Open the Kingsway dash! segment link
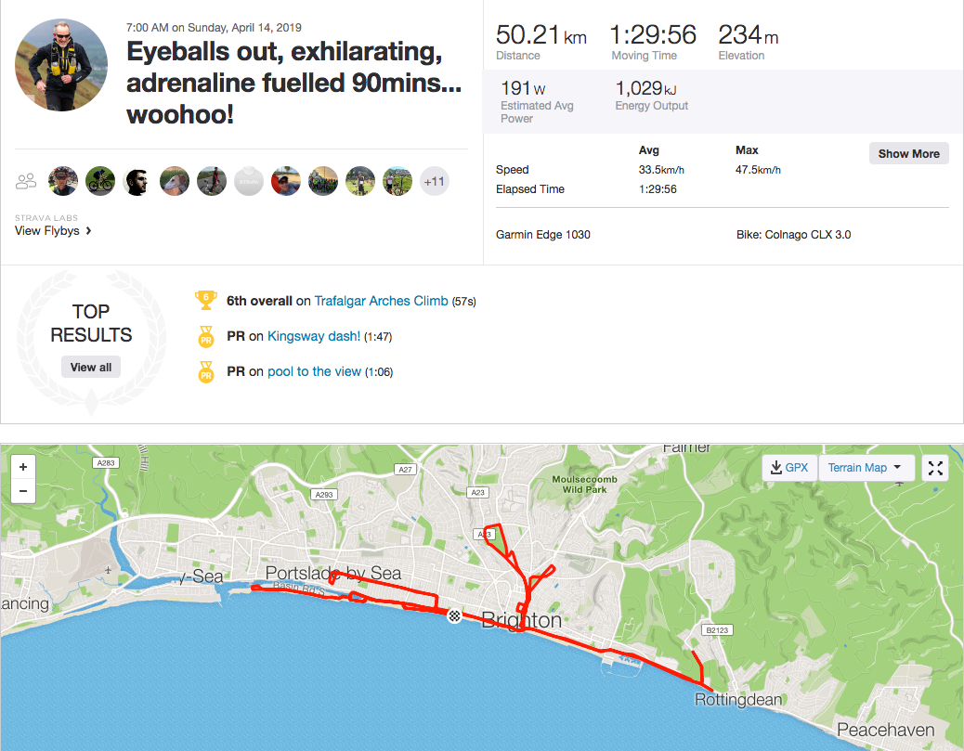964x751 pixels. pos(314,337)
